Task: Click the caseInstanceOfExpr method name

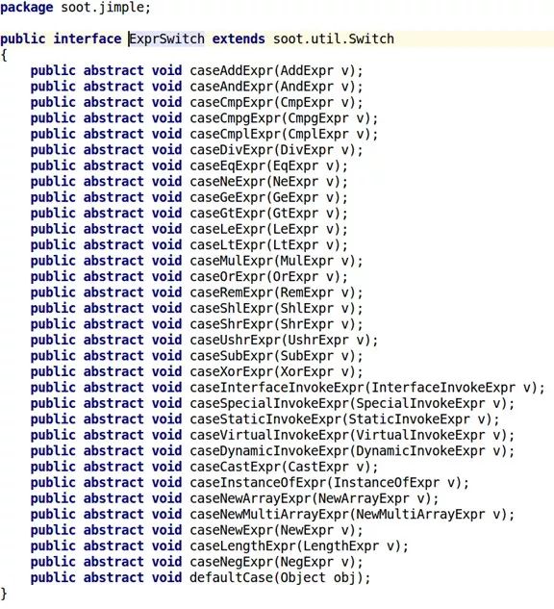Action: pyautogui.click(x=258, y=483)
